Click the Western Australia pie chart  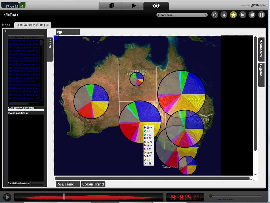(91, 101)
